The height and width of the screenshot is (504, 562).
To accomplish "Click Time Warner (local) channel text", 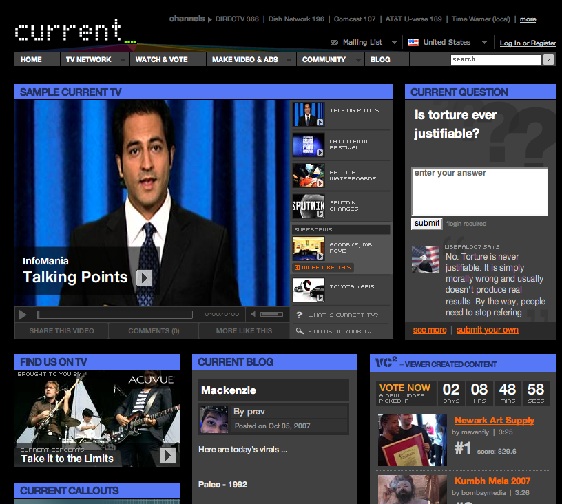I will 481,19.
